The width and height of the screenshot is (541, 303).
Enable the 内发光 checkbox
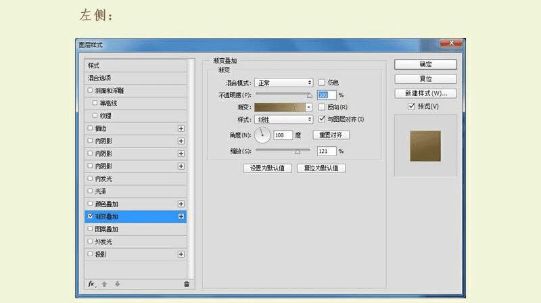(x=90, y=179)
